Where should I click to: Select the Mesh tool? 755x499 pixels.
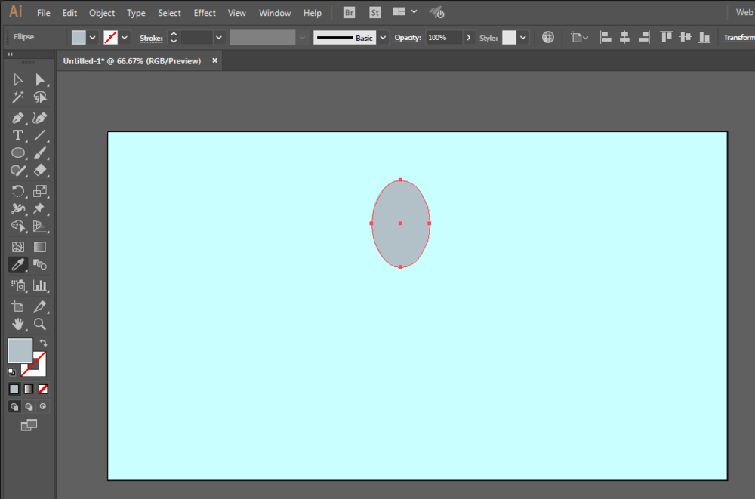[18, 247]
